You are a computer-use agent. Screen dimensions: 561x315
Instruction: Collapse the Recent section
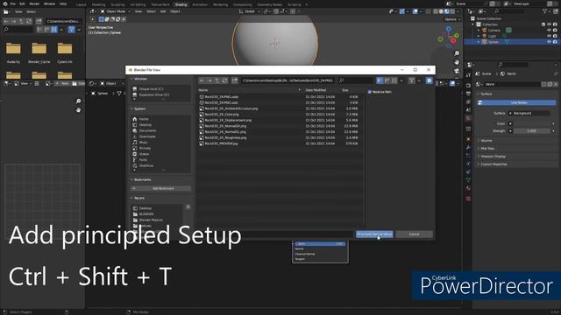(138, 198)
